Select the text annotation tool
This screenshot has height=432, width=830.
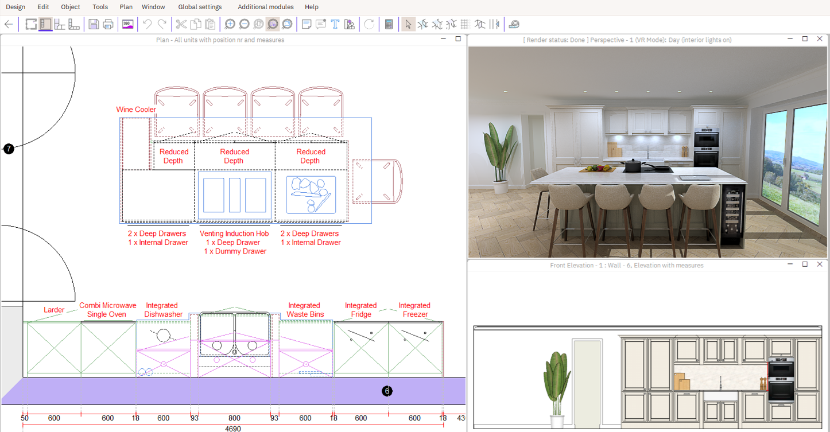[335, 24]
